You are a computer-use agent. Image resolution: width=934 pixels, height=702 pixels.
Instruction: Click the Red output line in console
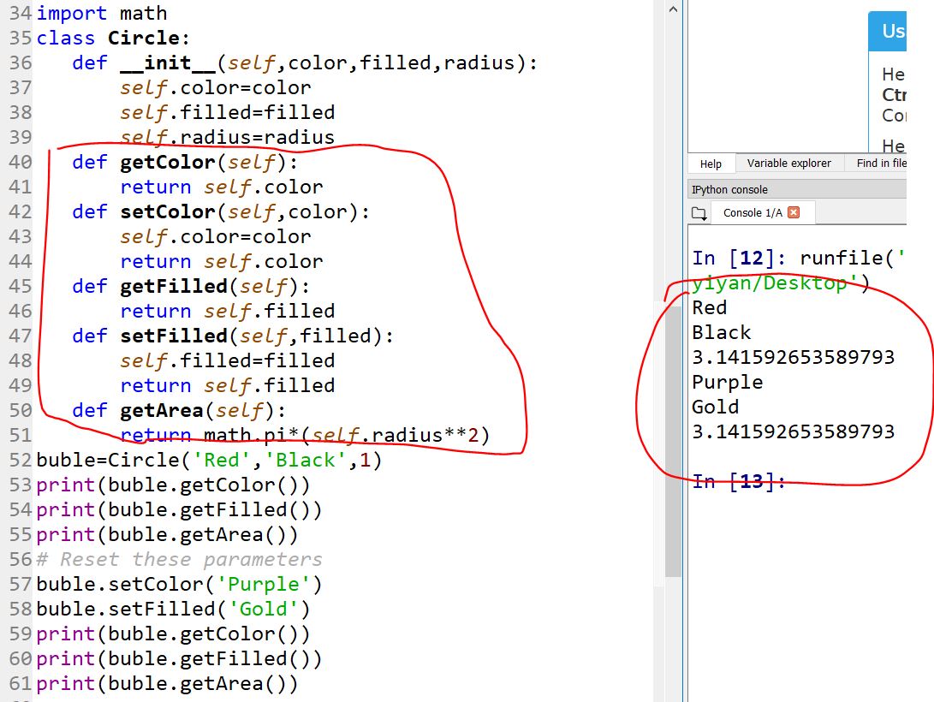[709, 308]
